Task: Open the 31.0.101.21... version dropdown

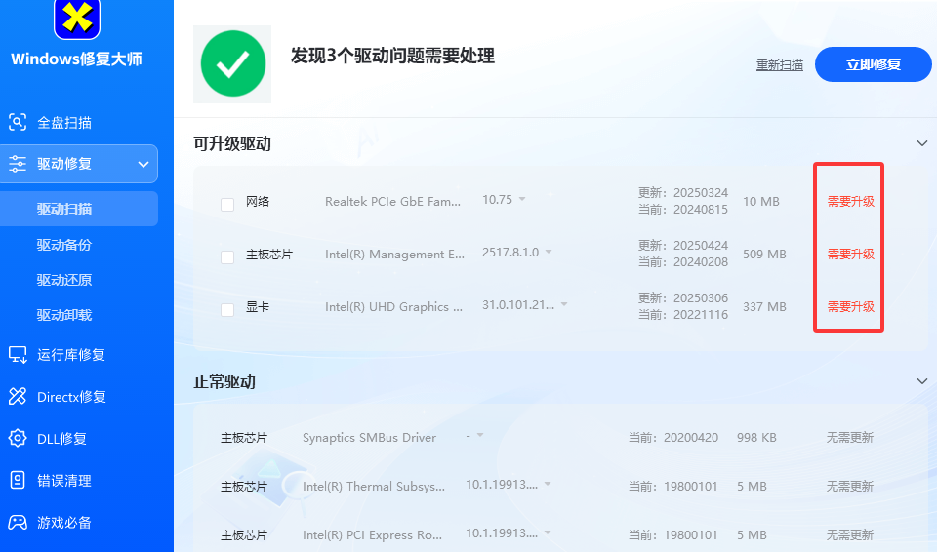Action: tap(563, 304)
